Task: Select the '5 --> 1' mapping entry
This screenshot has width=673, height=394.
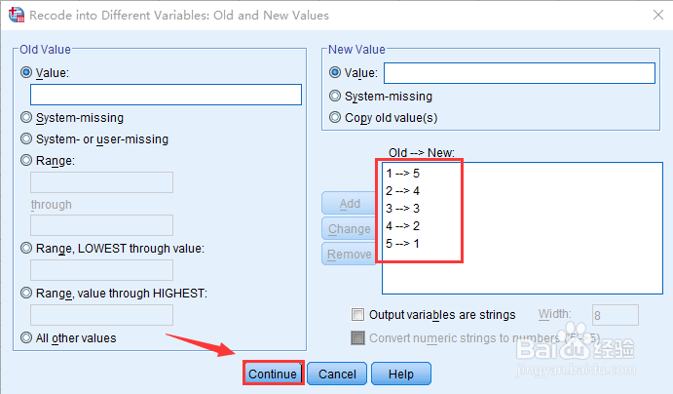Action: tap(403, 244)
